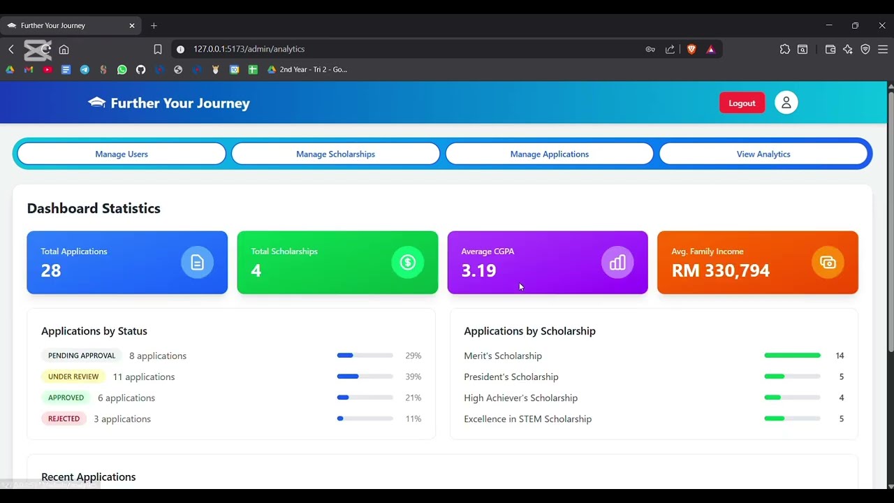
Task: Click the President's Scholarship row label
Action: pos(511,377)
